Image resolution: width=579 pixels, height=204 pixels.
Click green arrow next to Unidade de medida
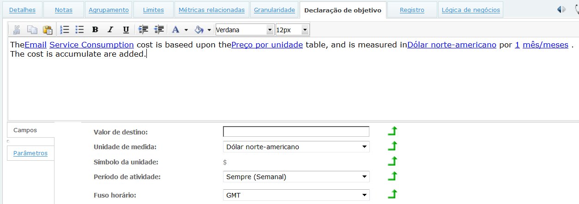392,146
